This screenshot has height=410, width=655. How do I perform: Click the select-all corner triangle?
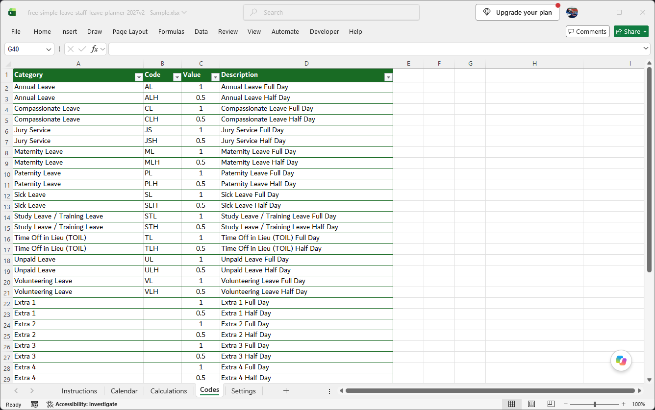coord(8,64)
